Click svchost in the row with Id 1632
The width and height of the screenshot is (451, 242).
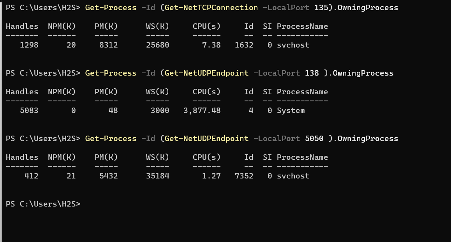[x=293, y=45]
